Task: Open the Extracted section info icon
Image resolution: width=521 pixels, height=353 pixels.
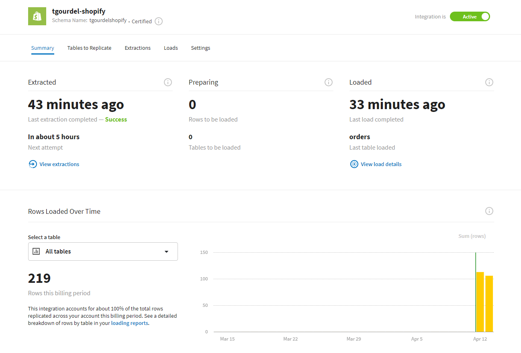Action: 168,82
